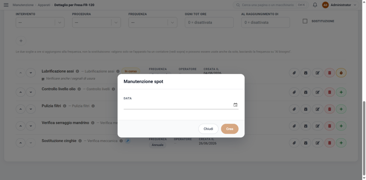Click green plus on Pulizia filtri
This screenshot has width=366, height=180.
(x=341, y=109)
